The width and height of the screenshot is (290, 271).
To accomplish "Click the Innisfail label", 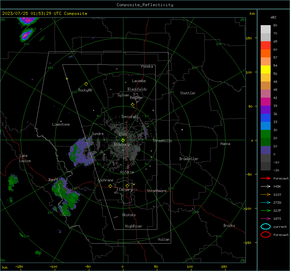I will tap(130, 117).
